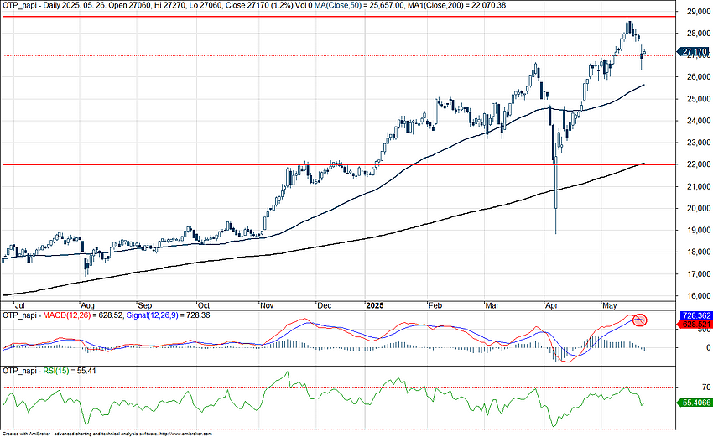Click the Nov month label on time axis
The height and width of the screenshot is (437, 713).
[267, 305]
